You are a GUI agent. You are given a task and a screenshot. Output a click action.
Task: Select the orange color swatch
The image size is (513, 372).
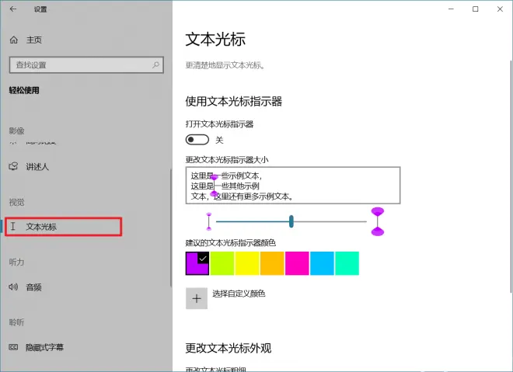point(272,263)
